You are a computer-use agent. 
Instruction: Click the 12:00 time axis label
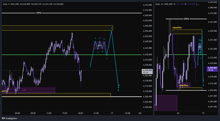[49, 113]
